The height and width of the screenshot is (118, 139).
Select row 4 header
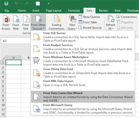3,77
